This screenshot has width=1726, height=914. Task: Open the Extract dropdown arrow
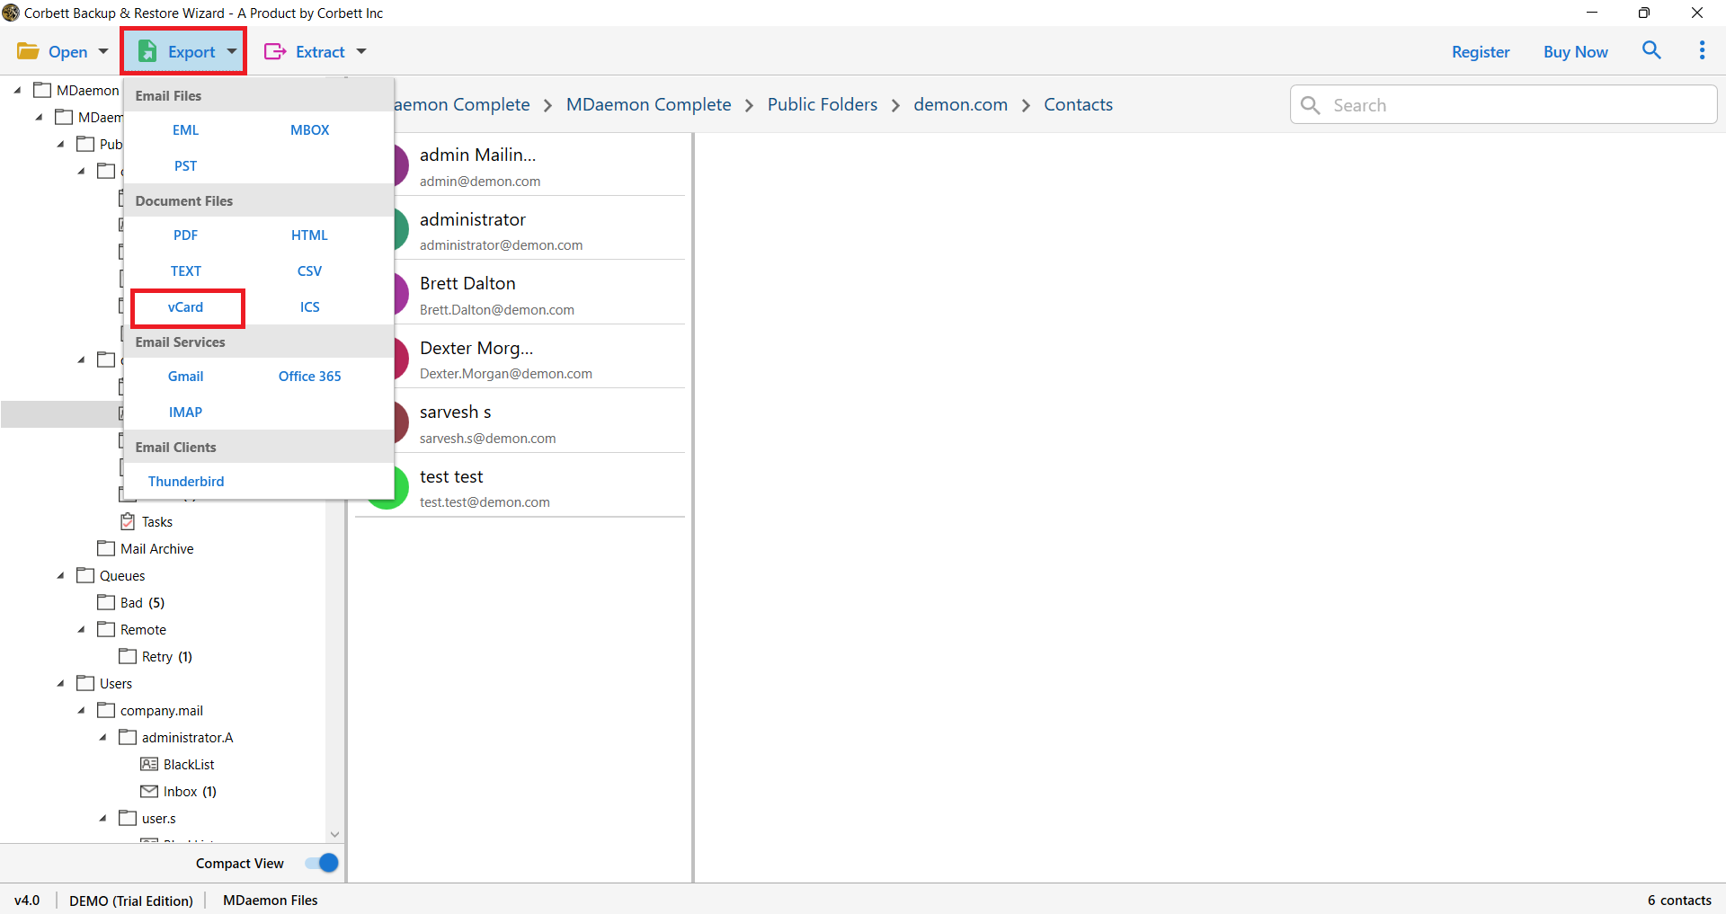pyautogui.click(x=361, y=51)
